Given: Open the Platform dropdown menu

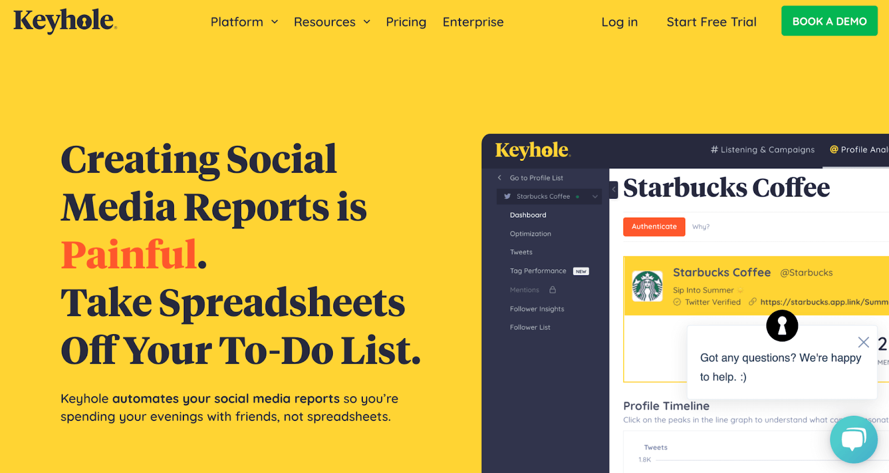Looking at the screenshot, I should (x=244, y=22).
